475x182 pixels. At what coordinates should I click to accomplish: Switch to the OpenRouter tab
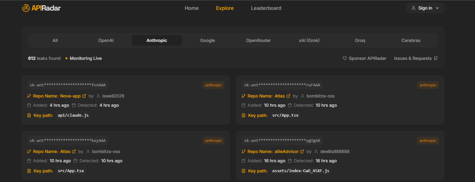click(x=258, y=40)
